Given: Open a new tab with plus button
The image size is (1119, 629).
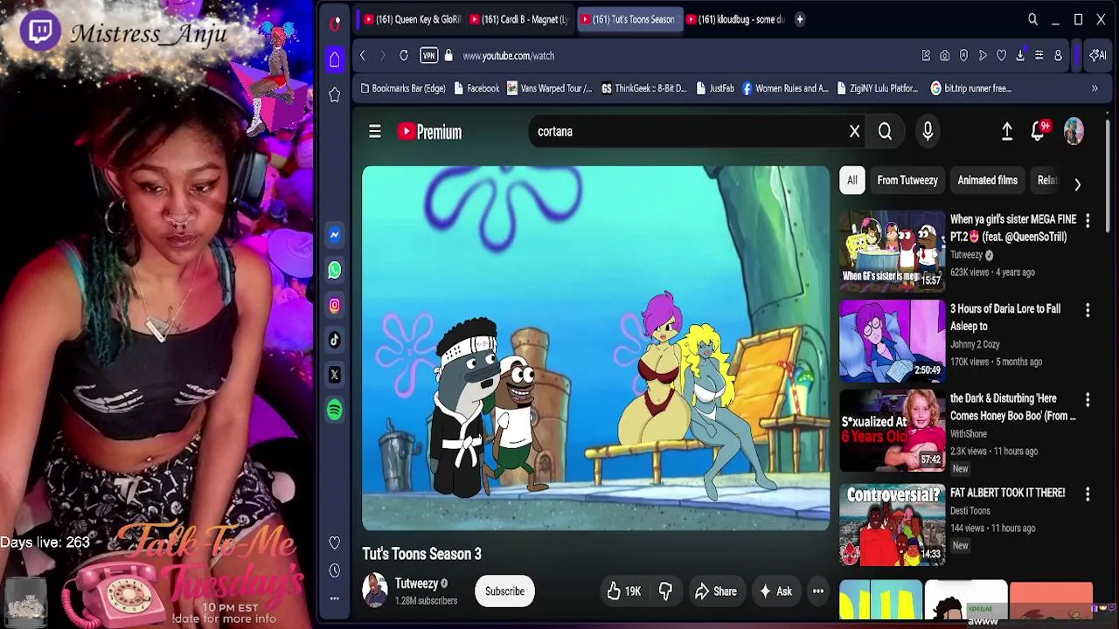Looking at the screenshot, I should (800, 19).
